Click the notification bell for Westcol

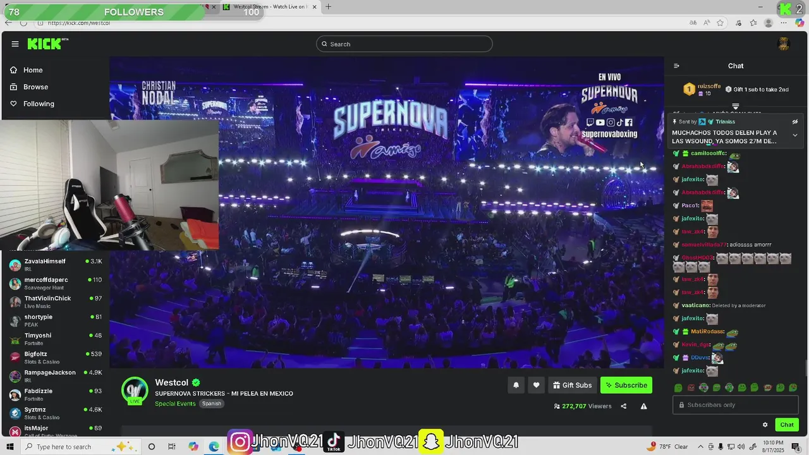pos(516,385)
